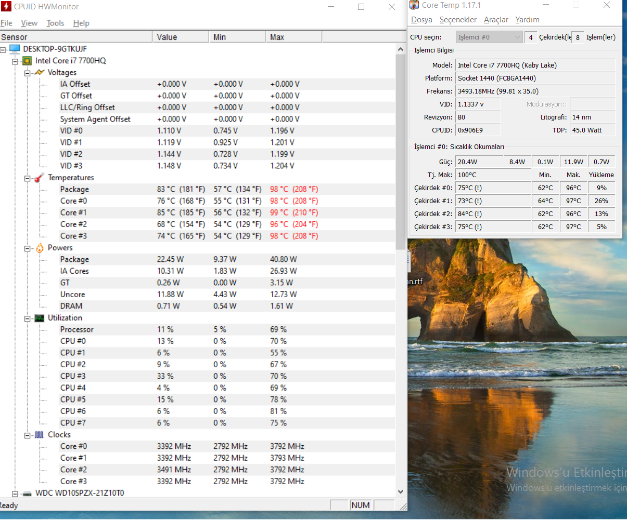Click the TDP field 45.0 Watt

coord(593,130)
